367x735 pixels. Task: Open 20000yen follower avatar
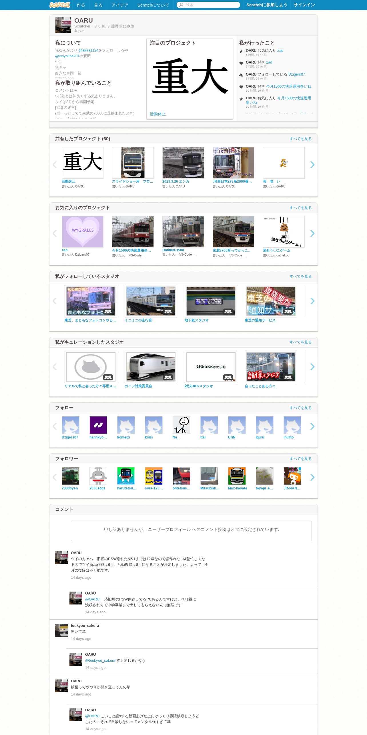pos(70,476)
